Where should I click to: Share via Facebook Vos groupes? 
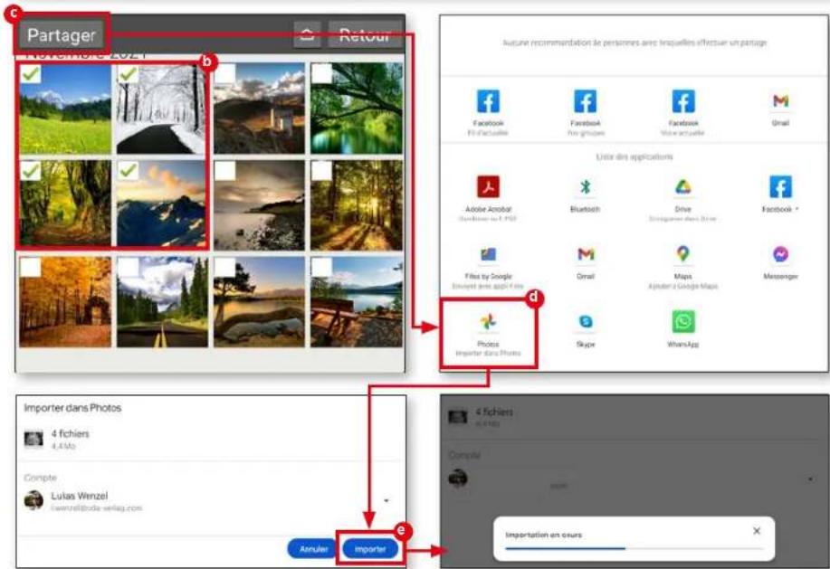click(586, 112)
